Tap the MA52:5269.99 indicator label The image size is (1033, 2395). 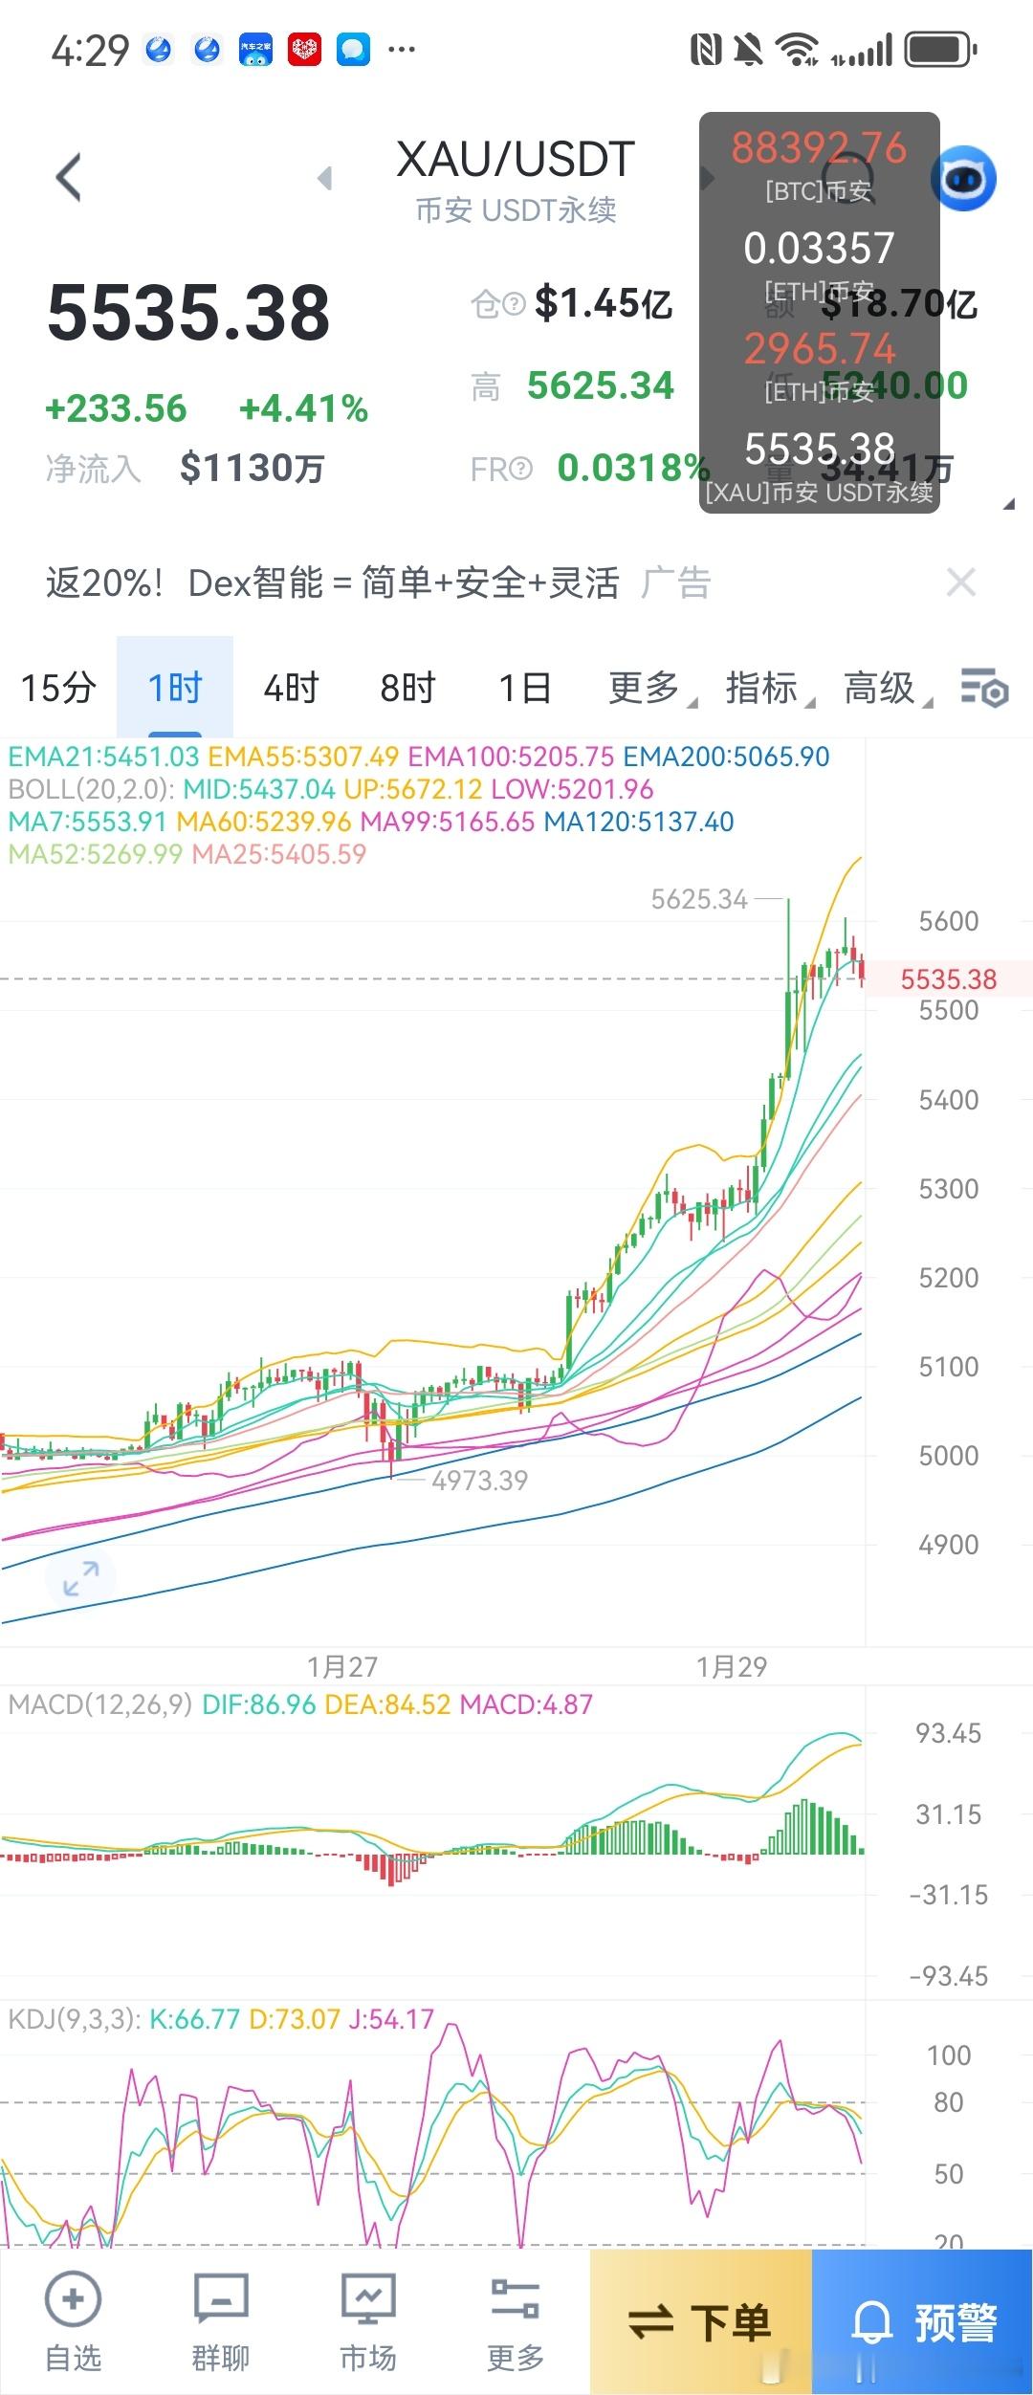coord(95,854)
